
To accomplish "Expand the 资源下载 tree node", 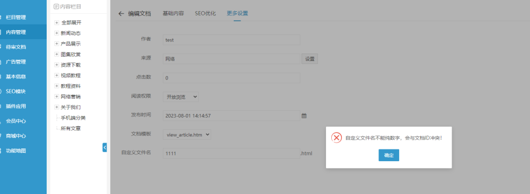I will pos(57,65).
